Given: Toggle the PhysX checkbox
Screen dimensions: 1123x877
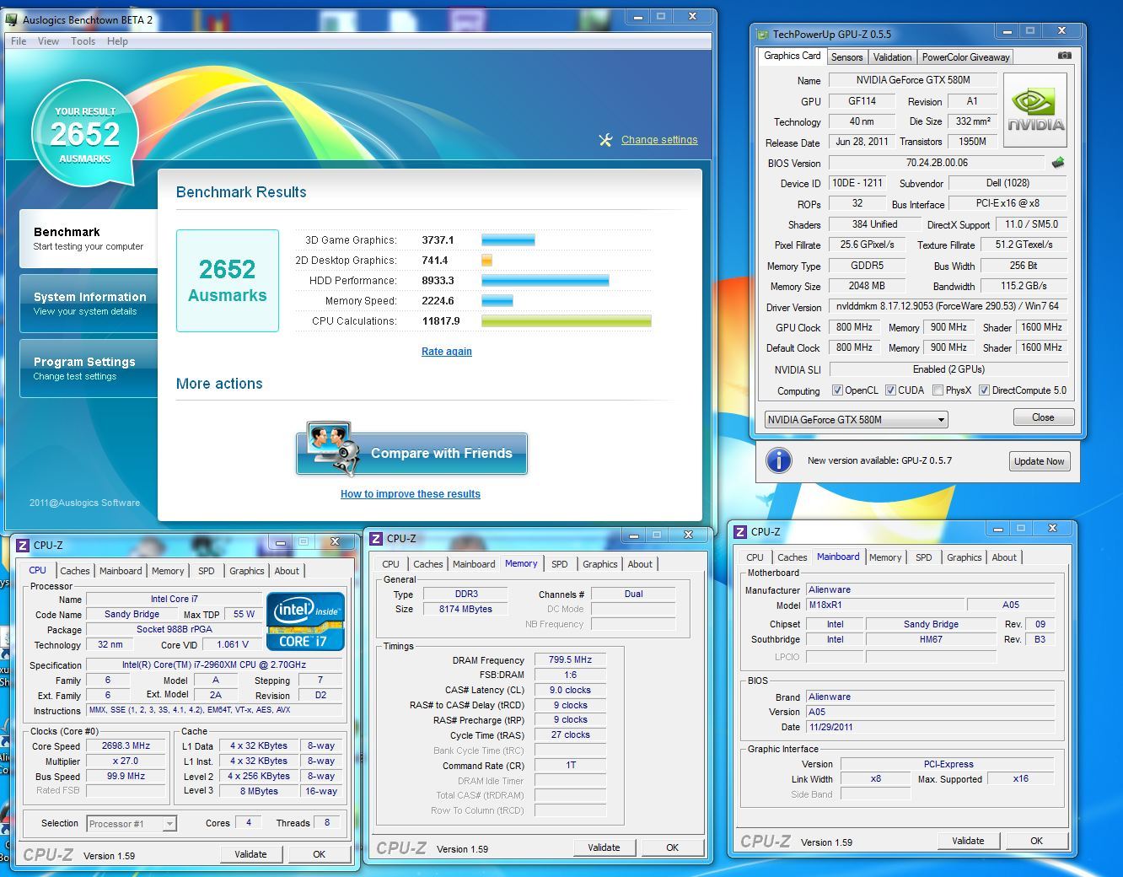Looking at the screenshot, I should [938, 390].
